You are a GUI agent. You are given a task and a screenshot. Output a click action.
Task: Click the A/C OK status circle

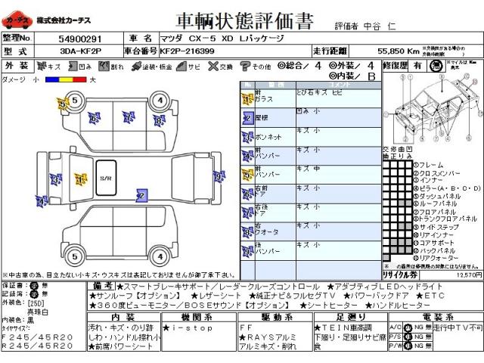click(x=408, y=328)
